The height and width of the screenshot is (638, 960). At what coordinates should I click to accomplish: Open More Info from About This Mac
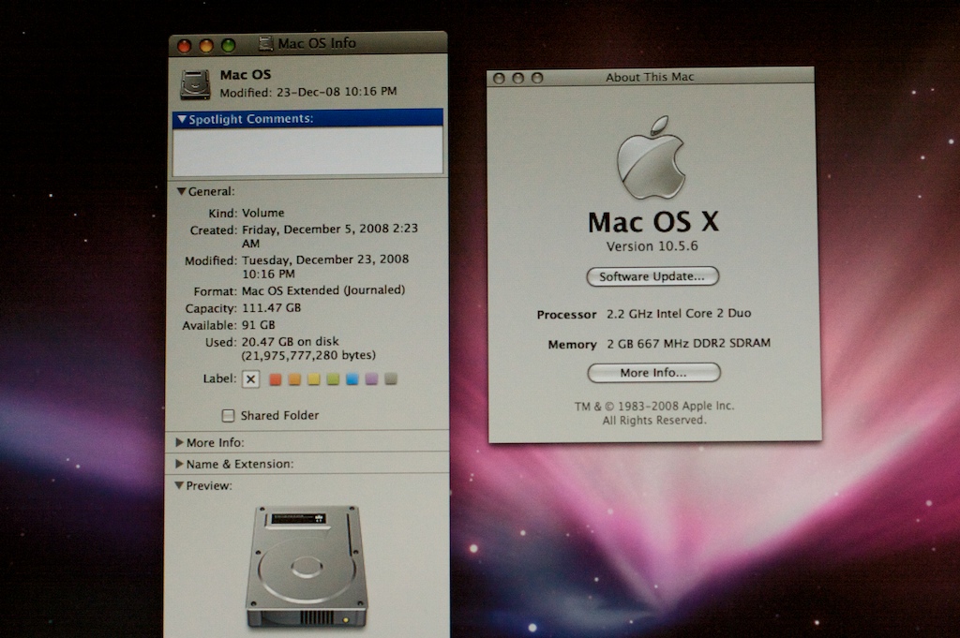[653, 373]
